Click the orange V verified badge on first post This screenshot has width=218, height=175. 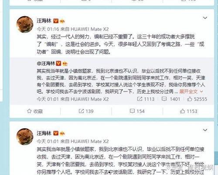point(56,21)
